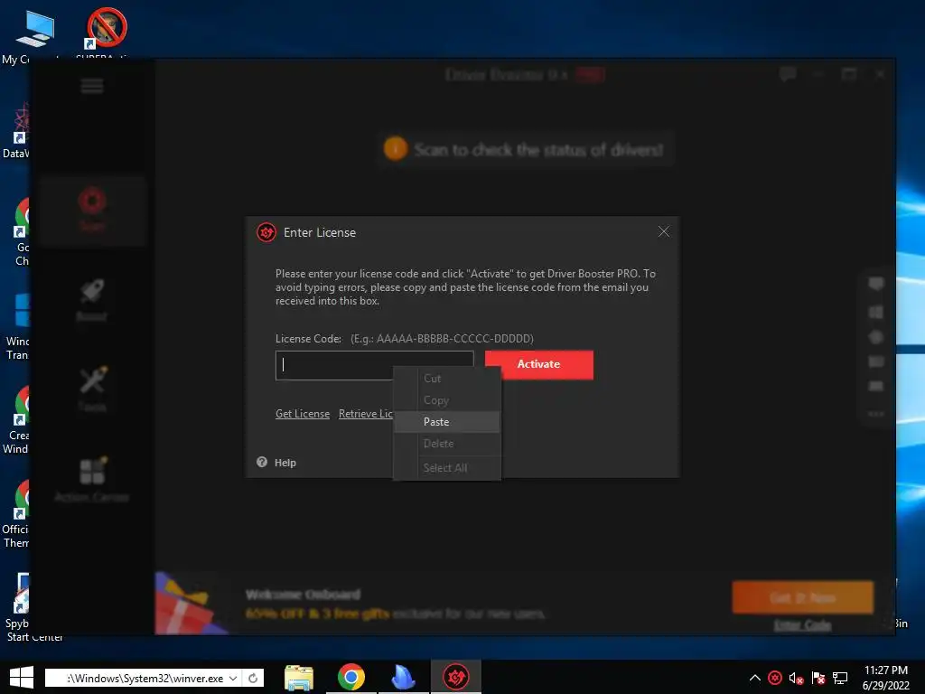Click the Driver Booster system tray icon
The height and width of the screenshot is (694, 925).
coord(775,678)
